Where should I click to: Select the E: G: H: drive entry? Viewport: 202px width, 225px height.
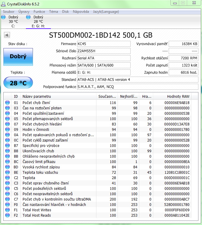(x=38, y=21)
